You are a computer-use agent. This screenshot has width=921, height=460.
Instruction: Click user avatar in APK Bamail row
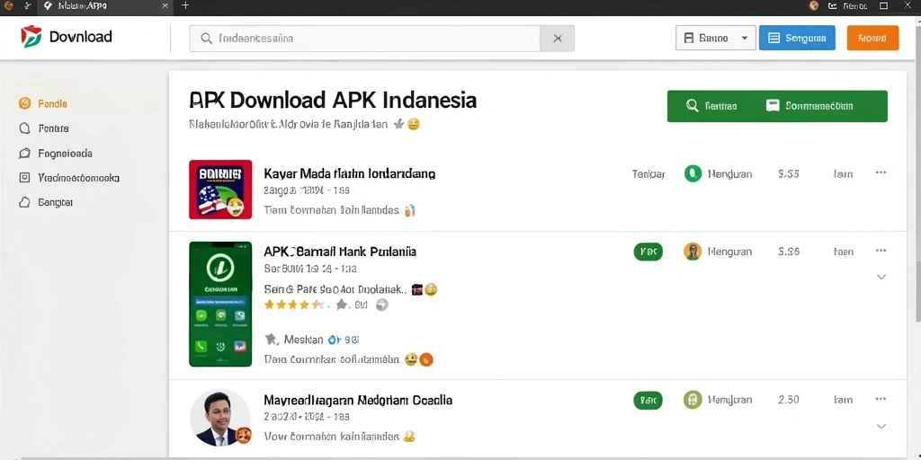click(693, 252)
